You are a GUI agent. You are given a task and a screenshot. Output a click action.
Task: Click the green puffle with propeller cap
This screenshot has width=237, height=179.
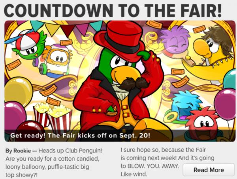(x=28, y=45)
